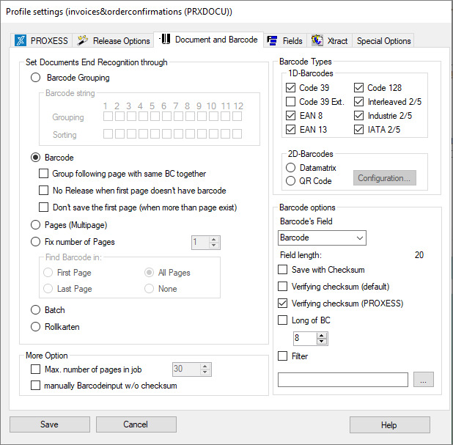
Task: Switch to the Fields tab
Action: 285,41
